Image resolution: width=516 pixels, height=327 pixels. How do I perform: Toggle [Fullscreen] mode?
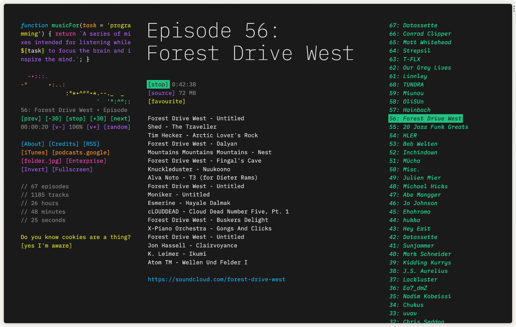[x=72, y=169]
